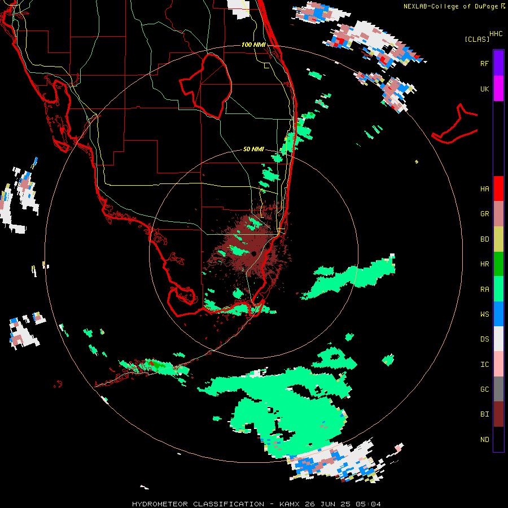Click the 'HA' legend label
Image resolution: width=508 pixels, height=508 pixels.
click(x=484, y=189)
